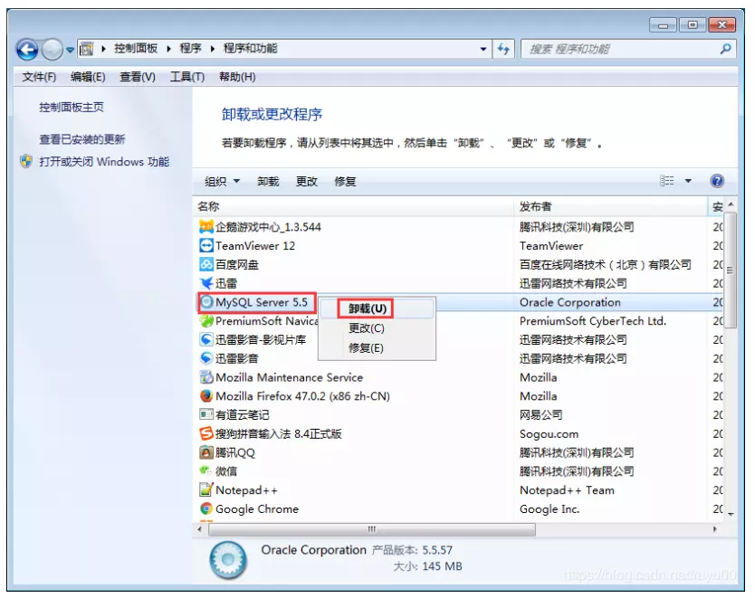Image resolution: width=755 pixels, height=598 pixels.
Task: Click the PremiumSoft Navicat program icon
Action: [206, 321]
